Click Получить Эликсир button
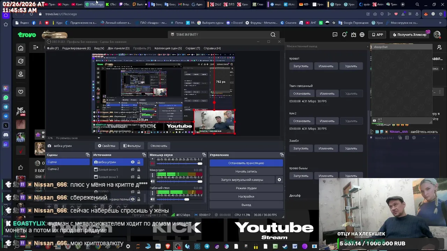The width and height of the screenshot is (447, 251). click(409, 35)
